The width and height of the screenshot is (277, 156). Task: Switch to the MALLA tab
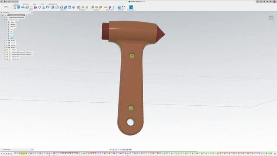(x=35, y=4)
